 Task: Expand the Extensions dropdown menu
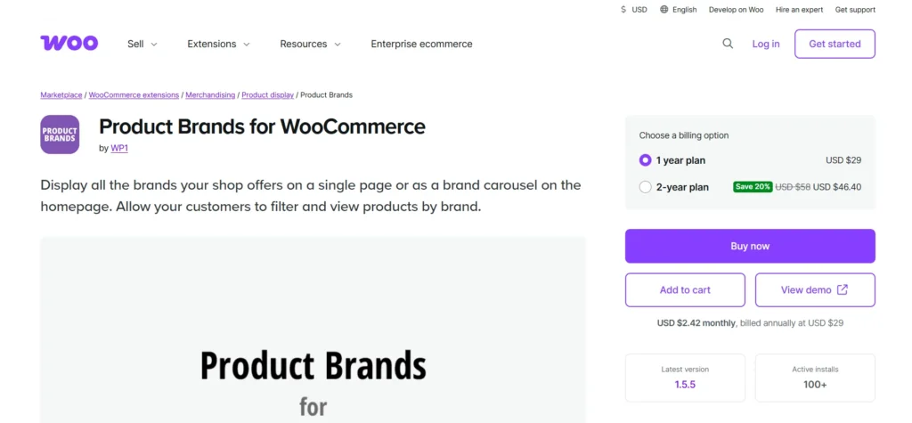[218, 44]
